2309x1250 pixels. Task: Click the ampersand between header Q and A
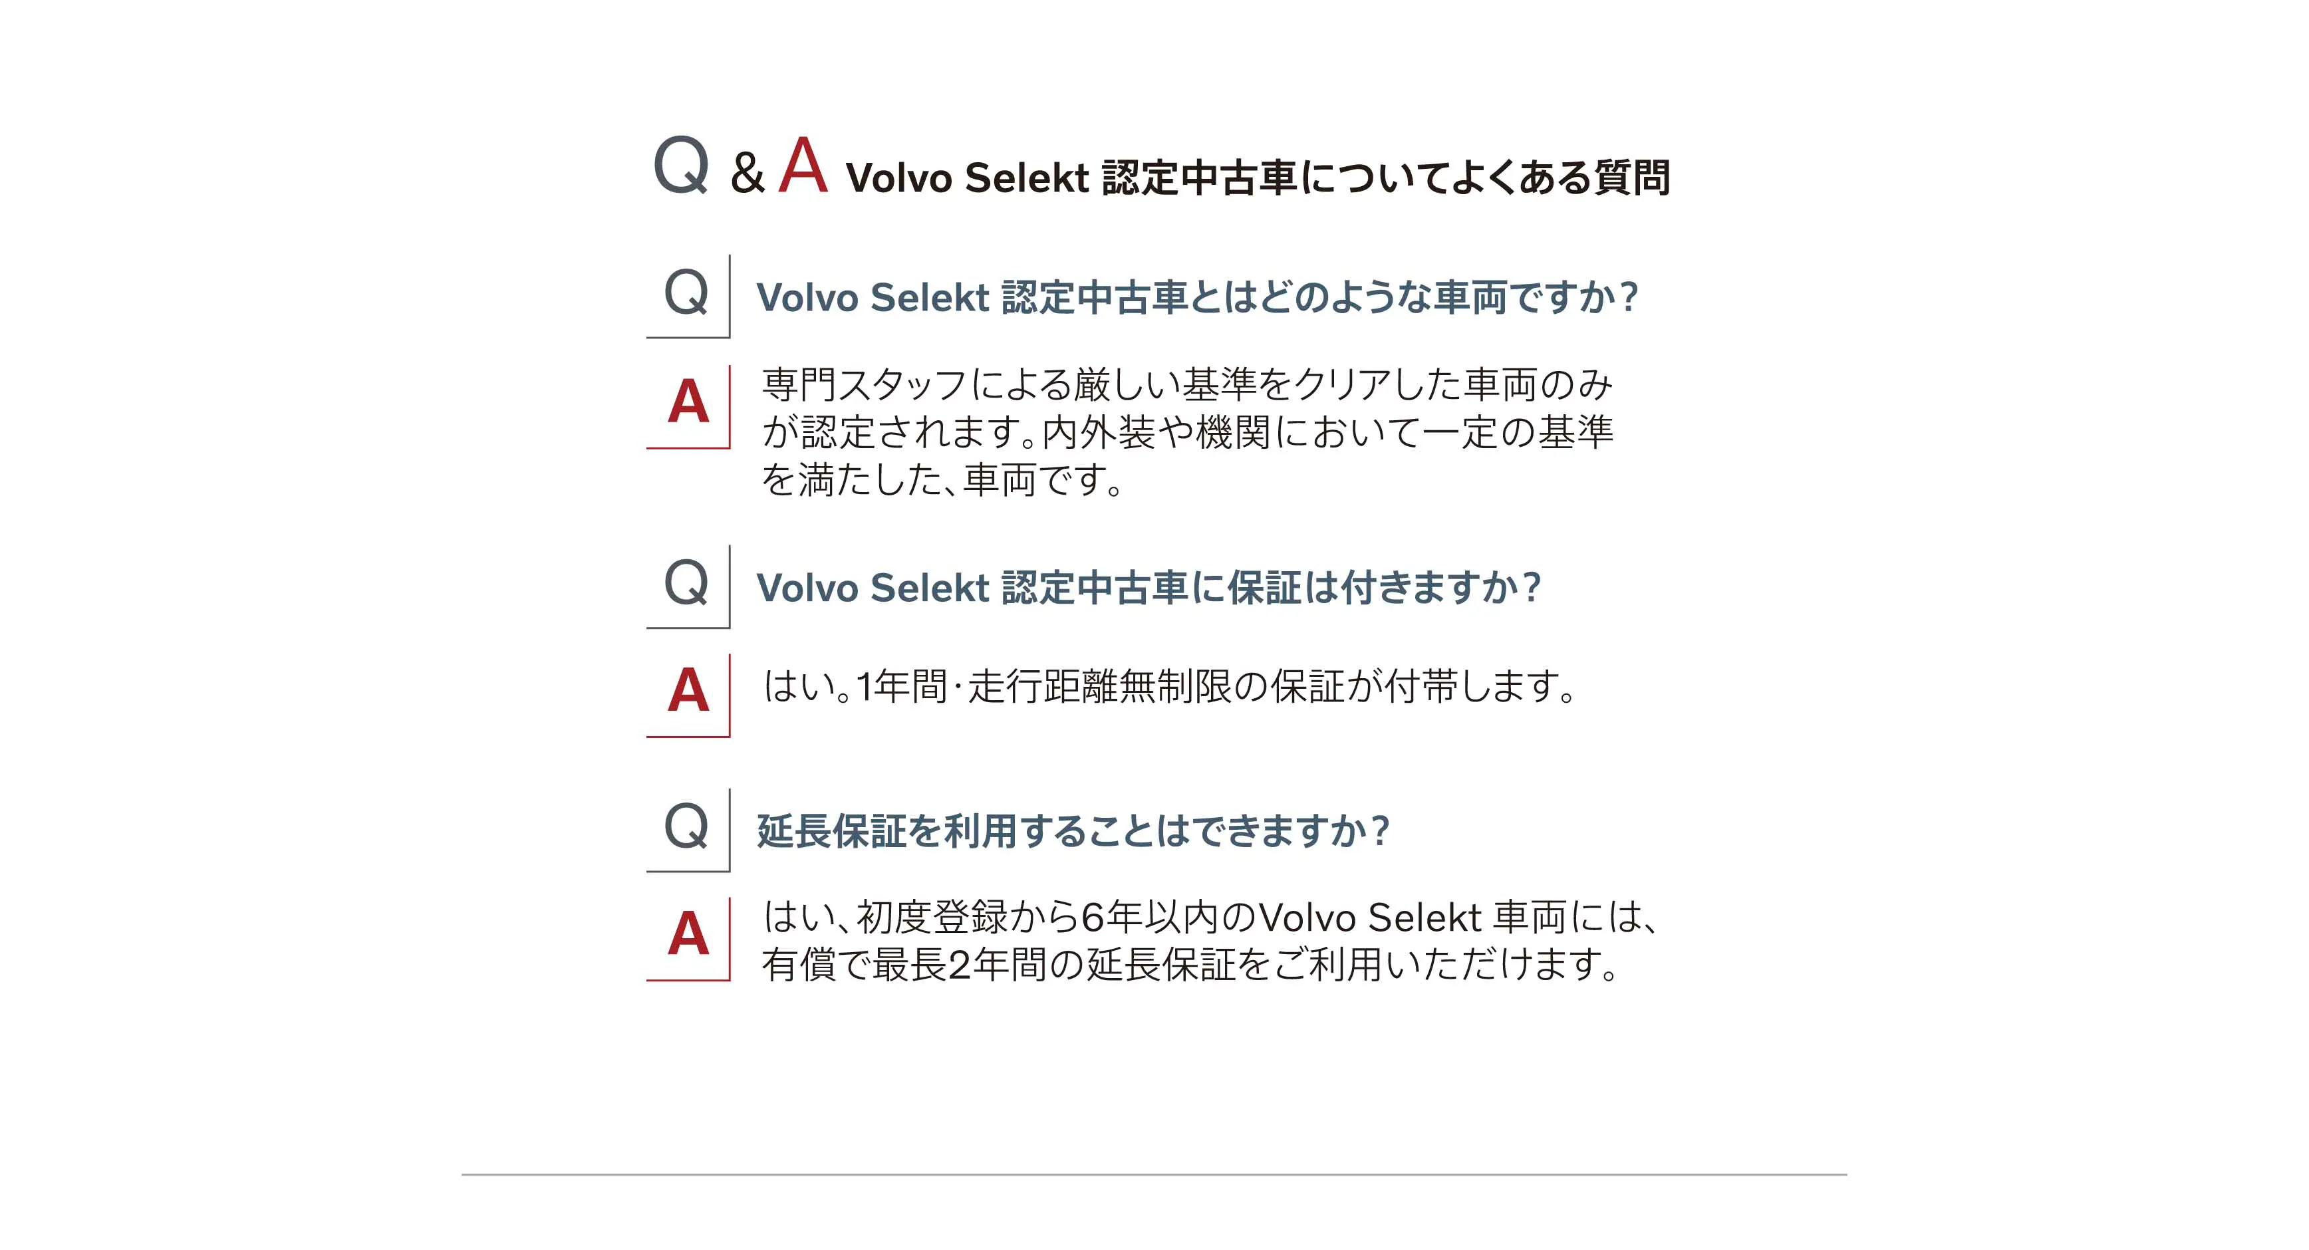747,173
